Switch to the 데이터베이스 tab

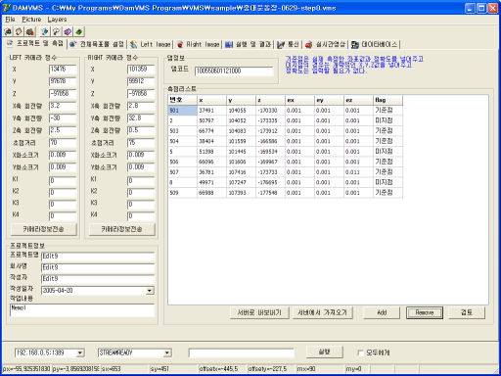tap(375, 44)
